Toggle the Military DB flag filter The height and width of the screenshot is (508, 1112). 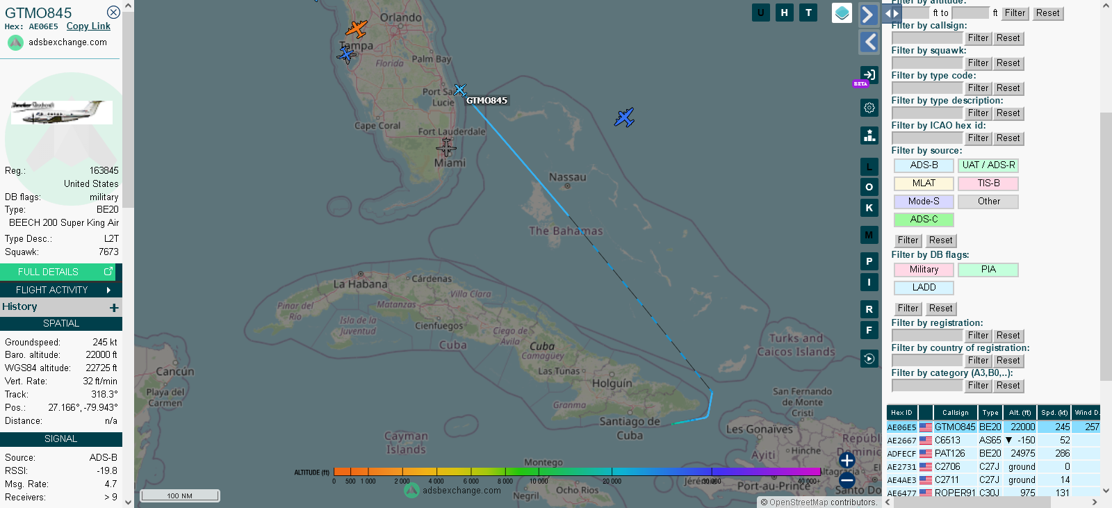pos(924,270)
